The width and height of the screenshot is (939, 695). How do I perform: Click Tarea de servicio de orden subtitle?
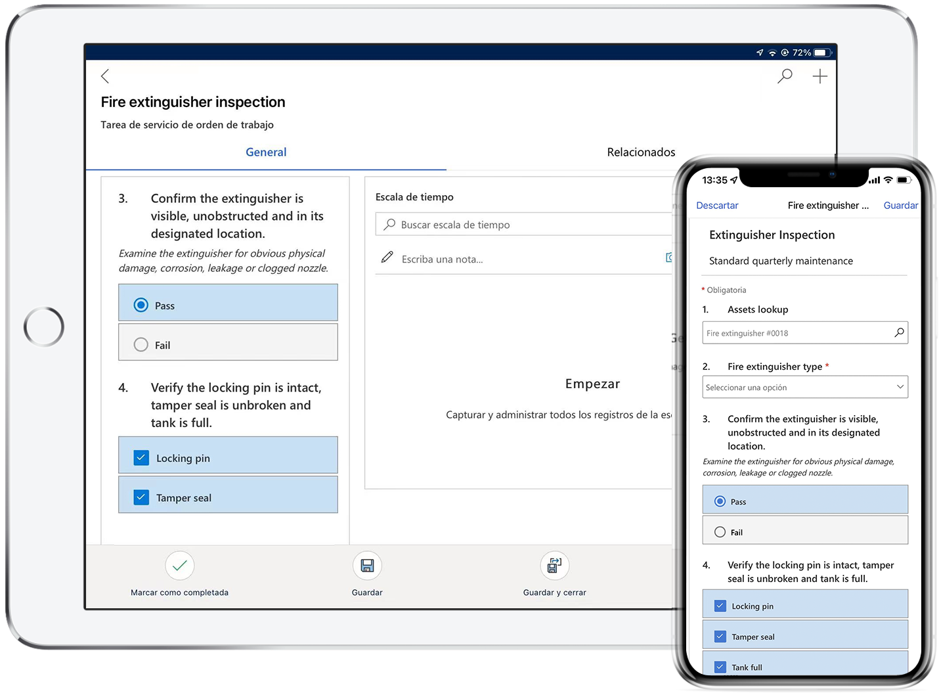click(x=187, y=125)
